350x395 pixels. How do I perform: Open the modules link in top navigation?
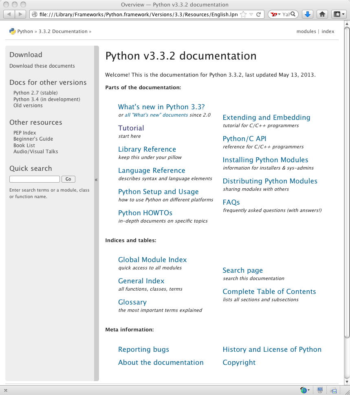306,31
